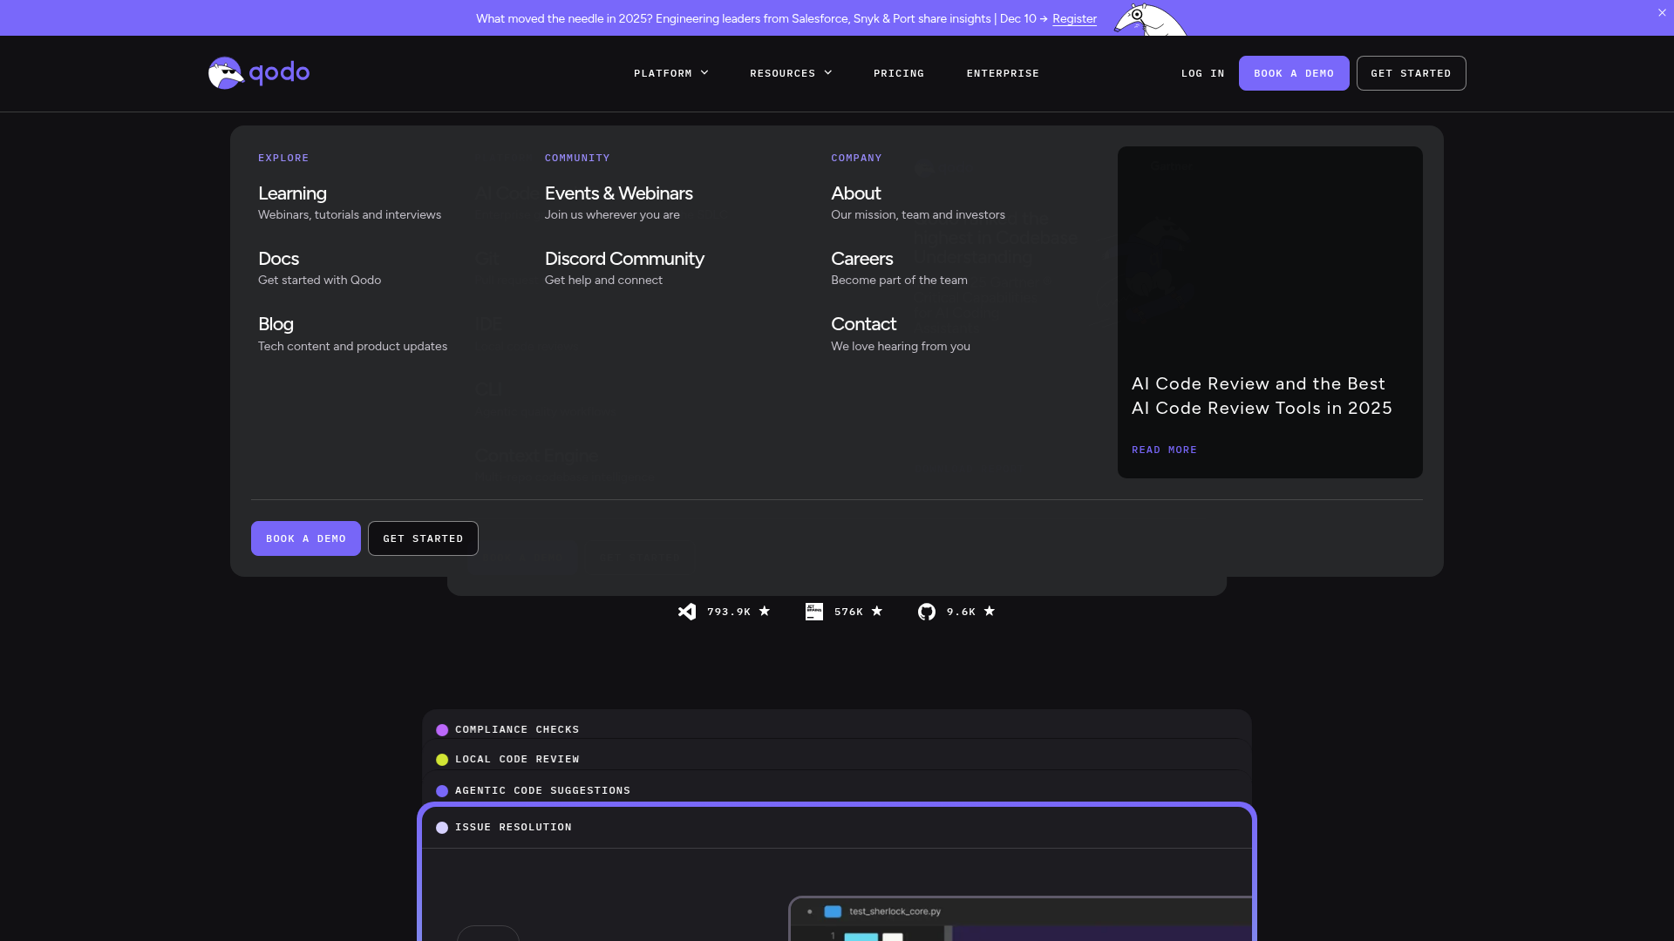The width and height of the screenshot is (1674, 941).
Task: Open the Register link in the banner
Action: pyautogui.click(x=1073, y=18)
